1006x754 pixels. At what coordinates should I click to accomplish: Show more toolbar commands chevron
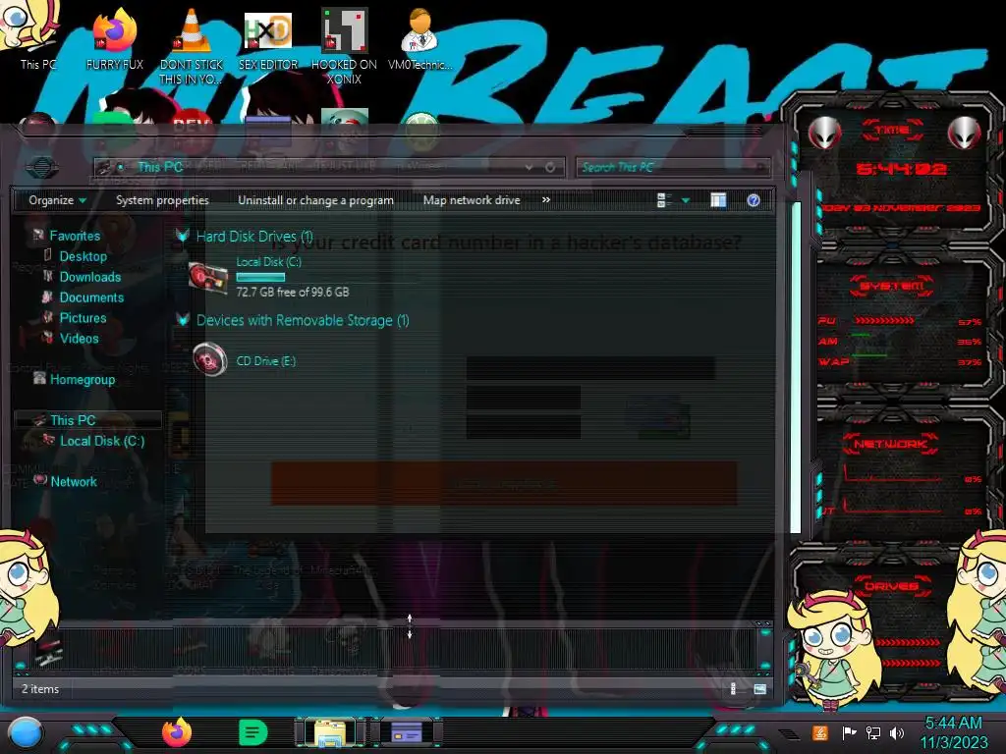(x=546, y=199)
